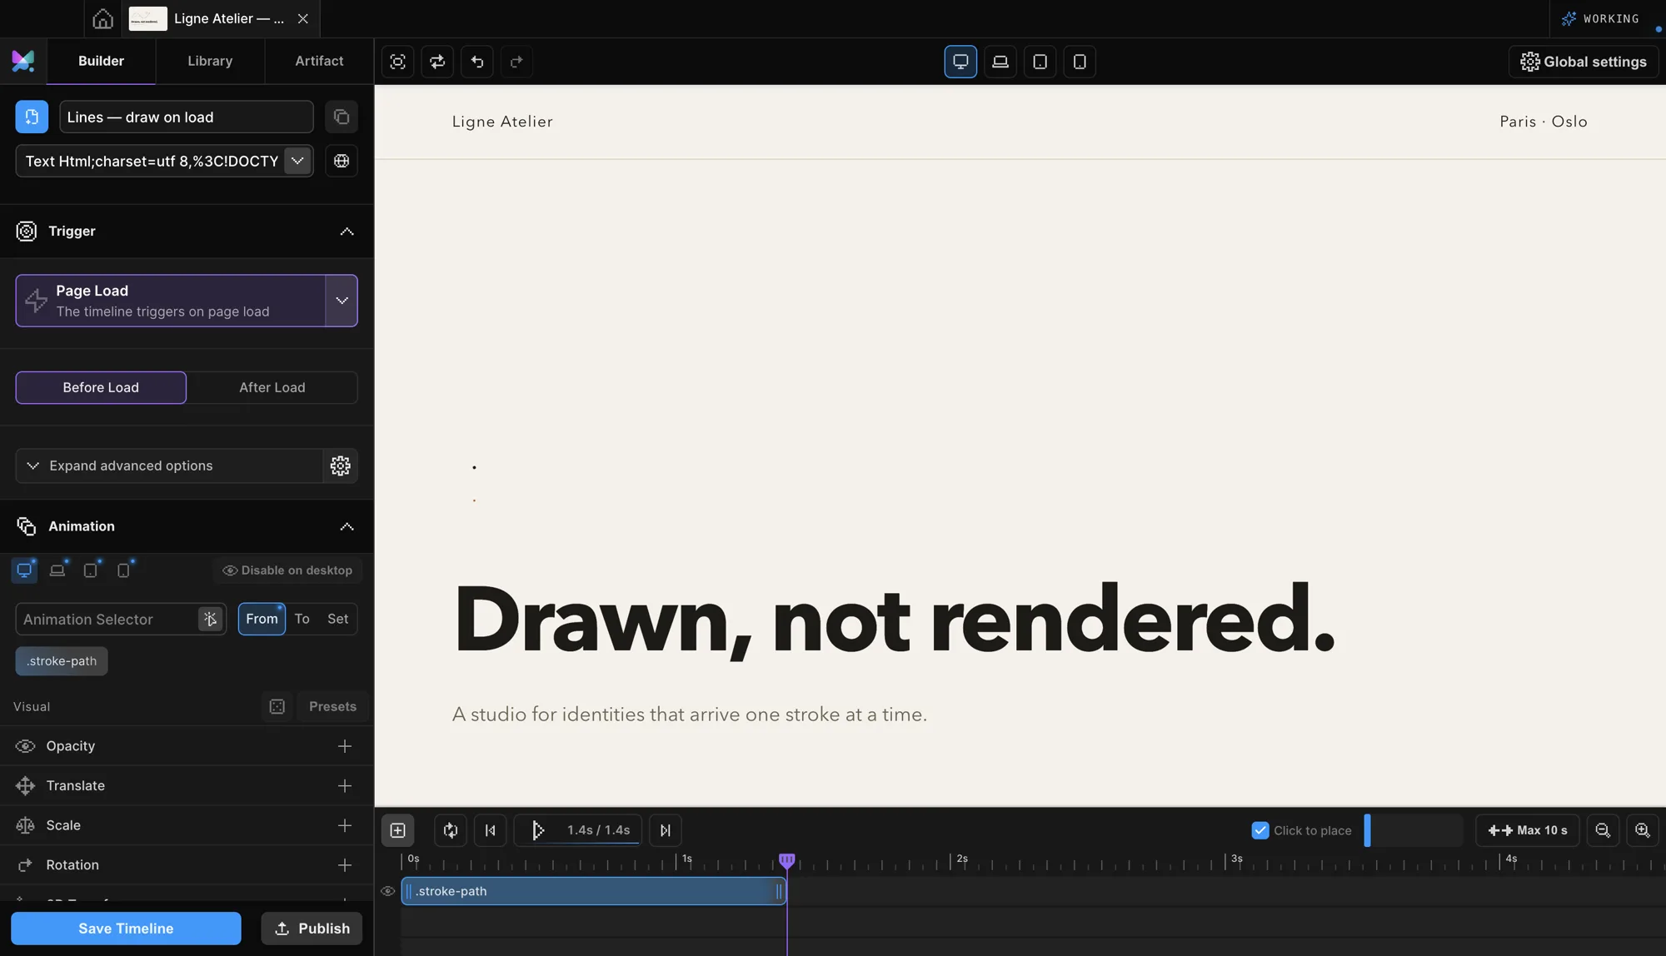Play the timeline
The height and width of the screenshot is (956, 1666).
tap(538, 830)
